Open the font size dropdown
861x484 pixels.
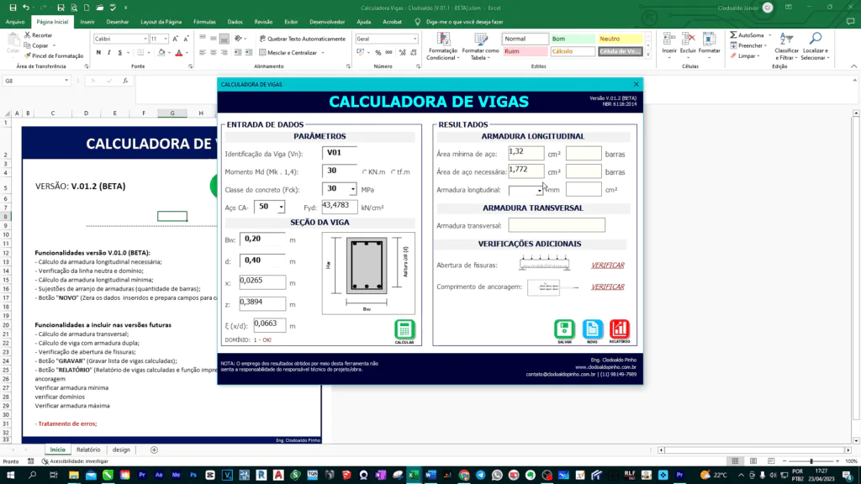(166, 39)
